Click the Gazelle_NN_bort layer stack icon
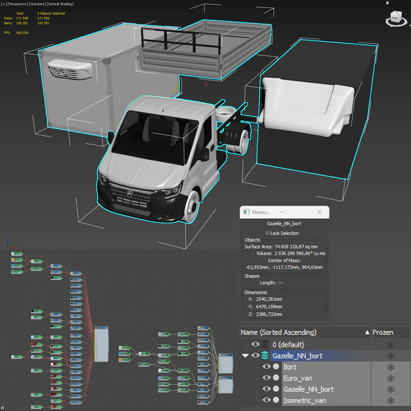 point(265,355)
